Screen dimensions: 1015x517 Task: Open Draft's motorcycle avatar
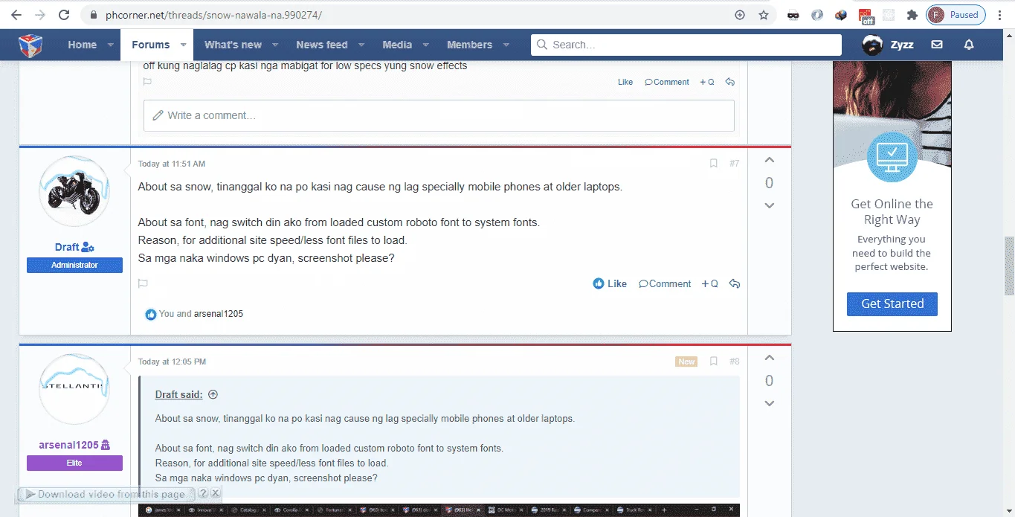[74, 191]
